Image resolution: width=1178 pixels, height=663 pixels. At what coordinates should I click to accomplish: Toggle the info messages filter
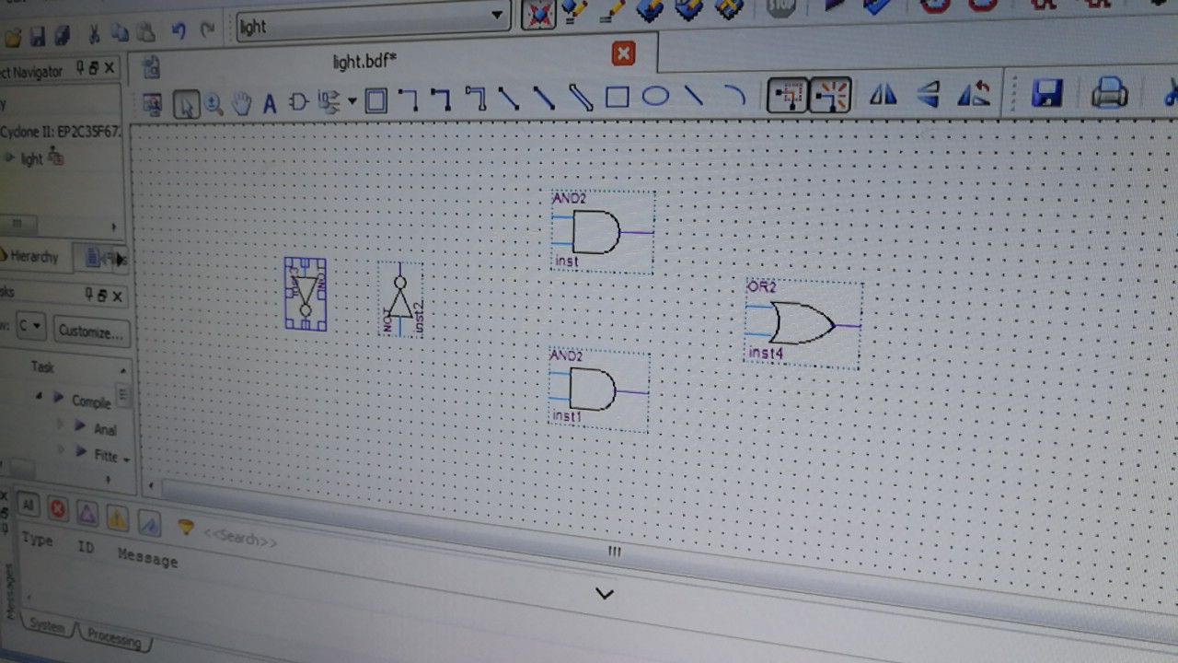149,523
